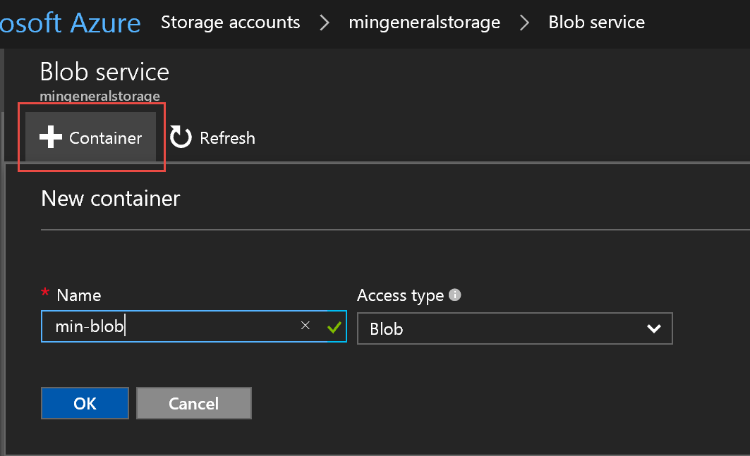Select the Blob service breadcrumb item

point(596,22)
